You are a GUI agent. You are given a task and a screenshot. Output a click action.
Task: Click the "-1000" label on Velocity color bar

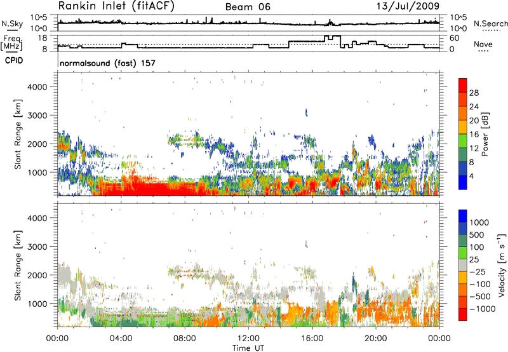482,309
